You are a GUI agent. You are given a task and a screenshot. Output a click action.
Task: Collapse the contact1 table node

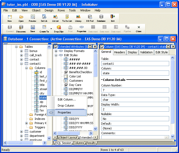click(21, 64)
